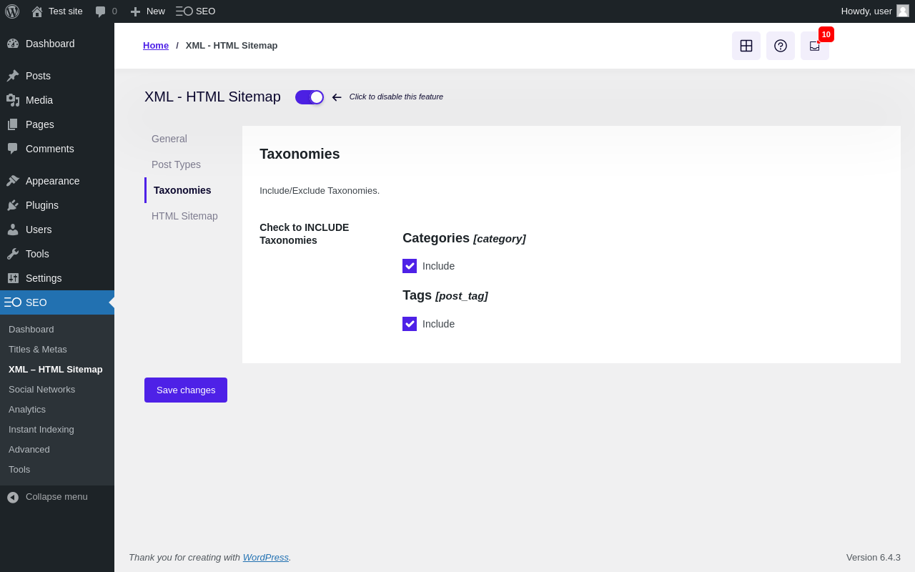Open notifications inbox icon
915x572 pixels.
pos(815,46)
